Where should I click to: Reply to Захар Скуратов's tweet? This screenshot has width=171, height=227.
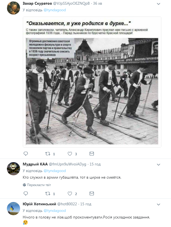click(26, 154)
